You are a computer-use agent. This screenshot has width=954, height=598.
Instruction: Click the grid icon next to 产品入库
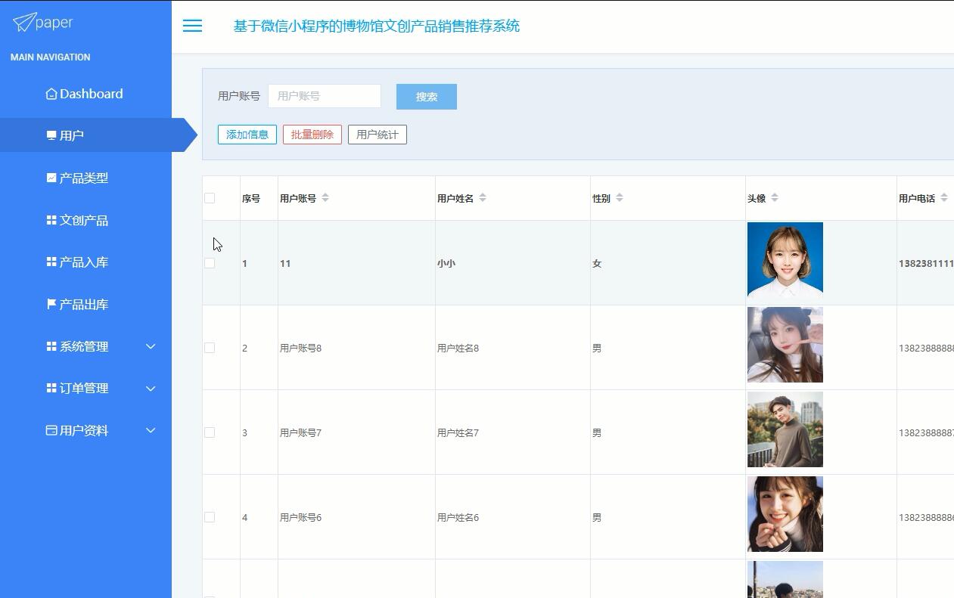coord(51,262)
